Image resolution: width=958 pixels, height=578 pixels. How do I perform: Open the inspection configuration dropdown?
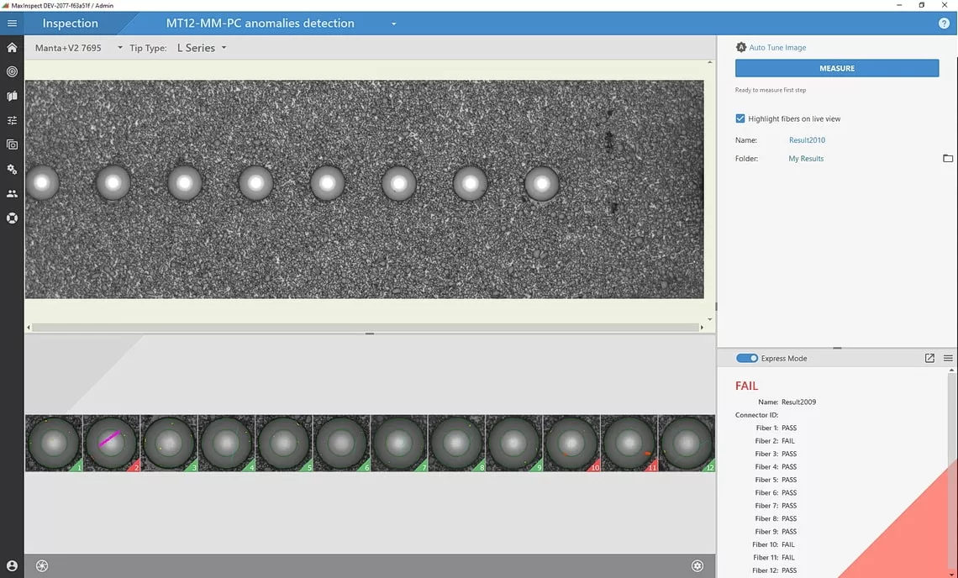click(393, 24)
